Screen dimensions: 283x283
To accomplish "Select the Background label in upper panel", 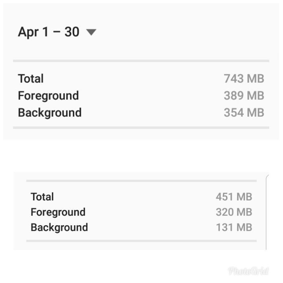I will [50, 113].
